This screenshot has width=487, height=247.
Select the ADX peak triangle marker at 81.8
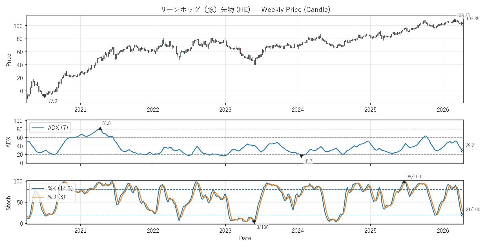click(100, 129)
